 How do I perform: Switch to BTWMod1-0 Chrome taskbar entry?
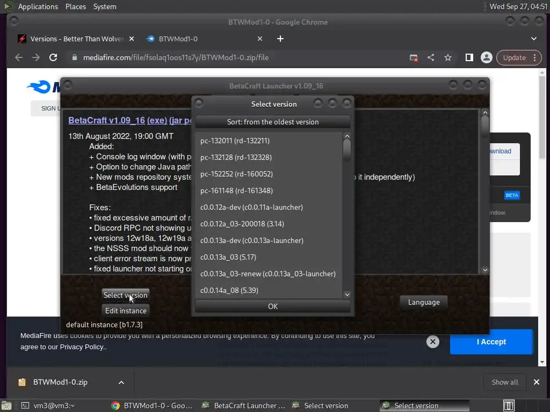[153, 406]
